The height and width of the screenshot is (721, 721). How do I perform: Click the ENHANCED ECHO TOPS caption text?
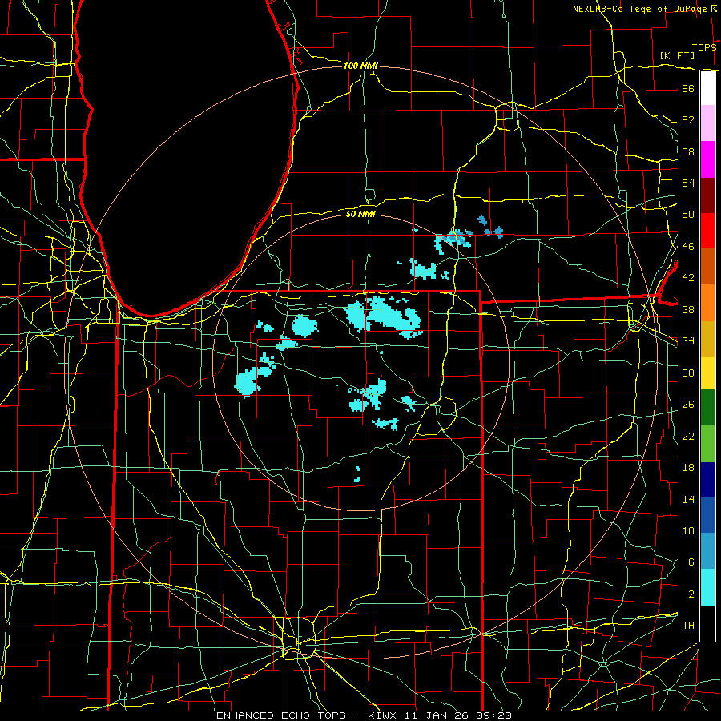281,715
